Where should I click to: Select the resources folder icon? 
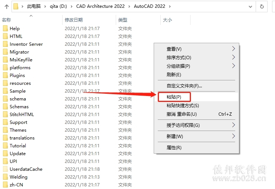(6, 83)
